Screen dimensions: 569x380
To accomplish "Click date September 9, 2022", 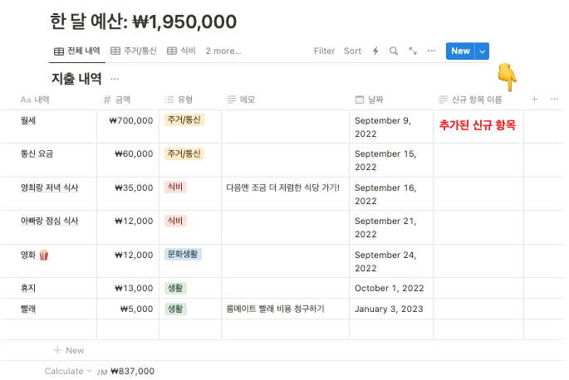I will point(383,127).
